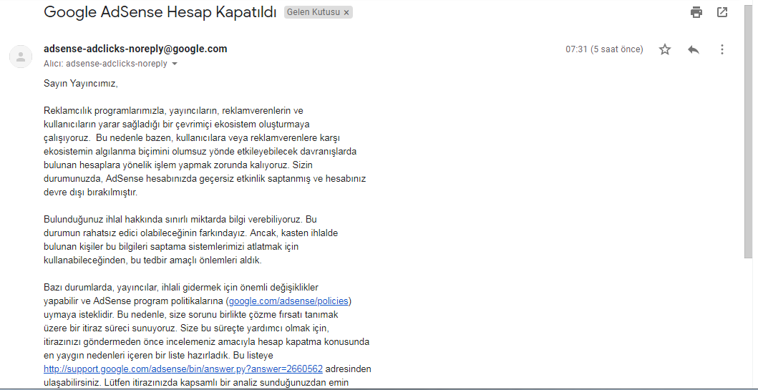Remove the Gelen Kutusu label with x
Screen dimensions: 758x390
[x=346, y=13]
